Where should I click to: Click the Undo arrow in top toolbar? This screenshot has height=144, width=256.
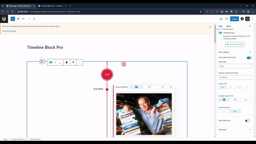[x=23, y=19]
